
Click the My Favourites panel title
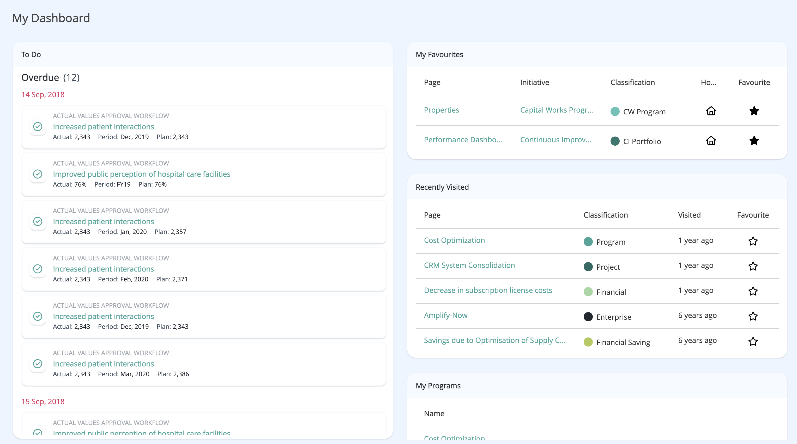click(439, 55)
